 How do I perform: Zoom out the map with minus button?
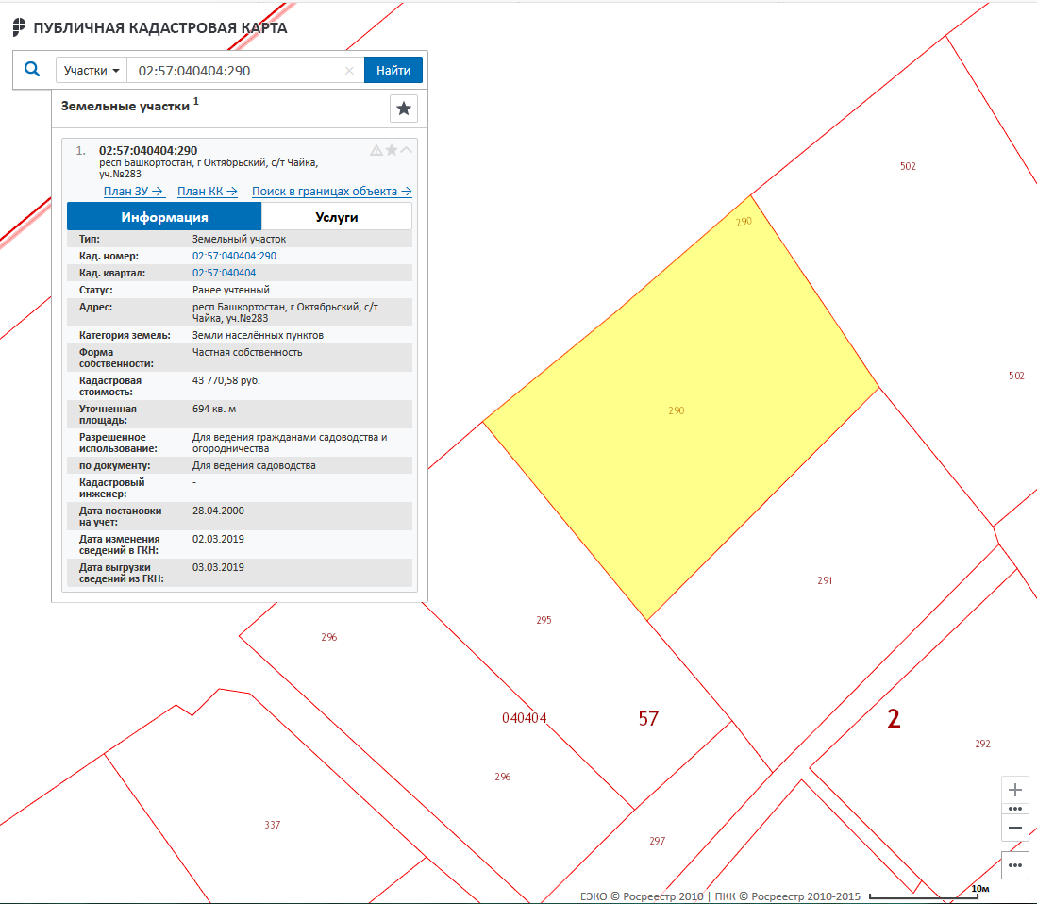pos(1015,828)
